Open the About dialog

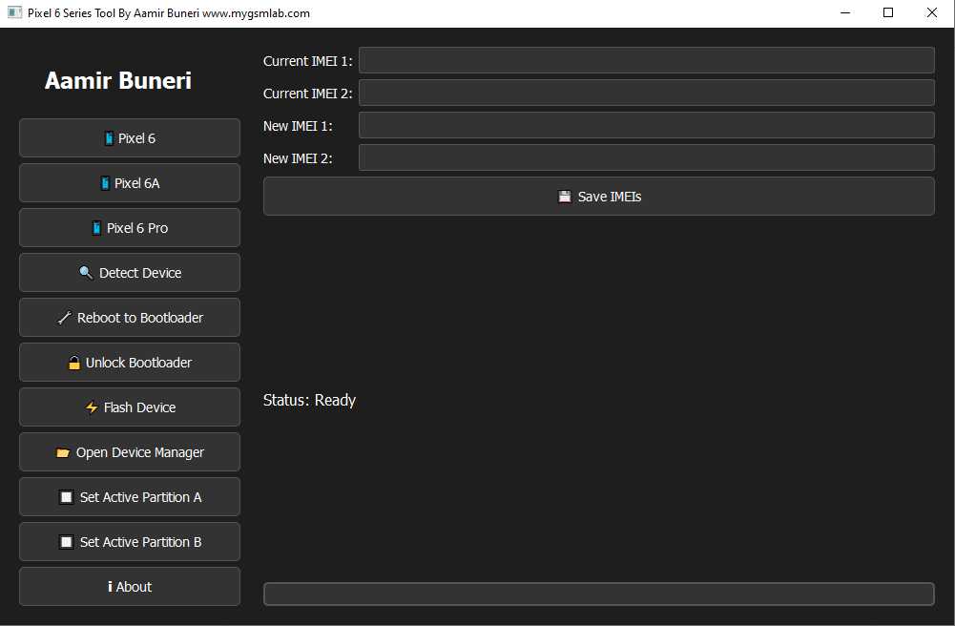129,586
